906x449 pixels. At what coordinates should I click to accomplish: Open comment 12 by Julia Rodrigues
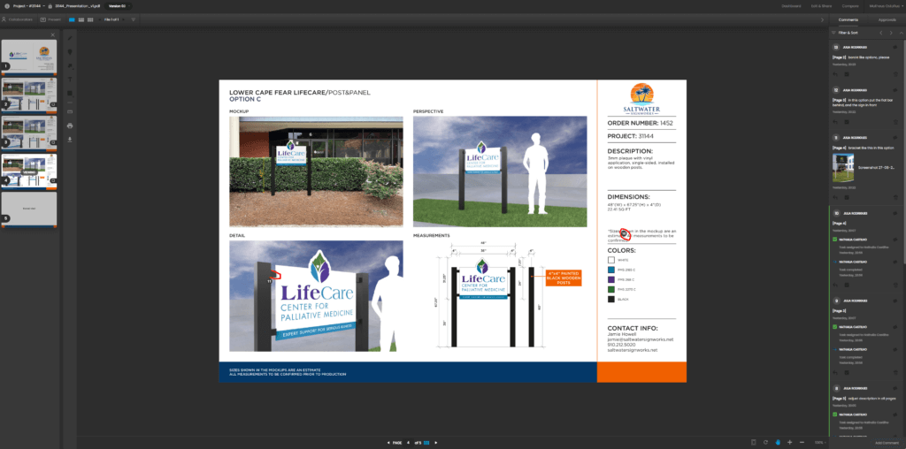[x=865, y=104]
